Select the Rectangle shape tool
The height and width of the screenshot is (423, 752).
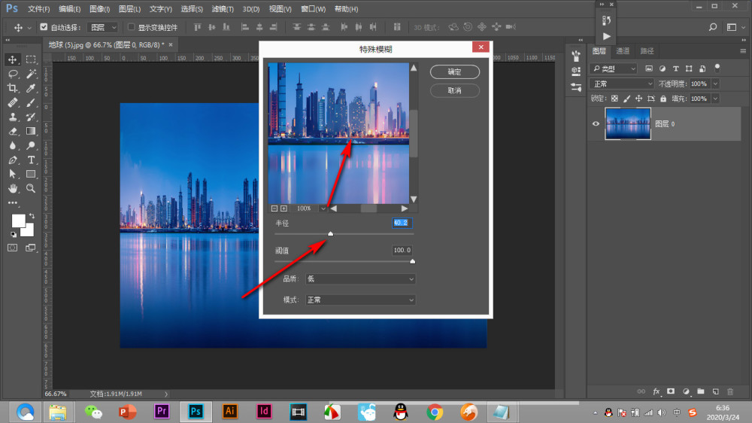click(x=31, y=174)
